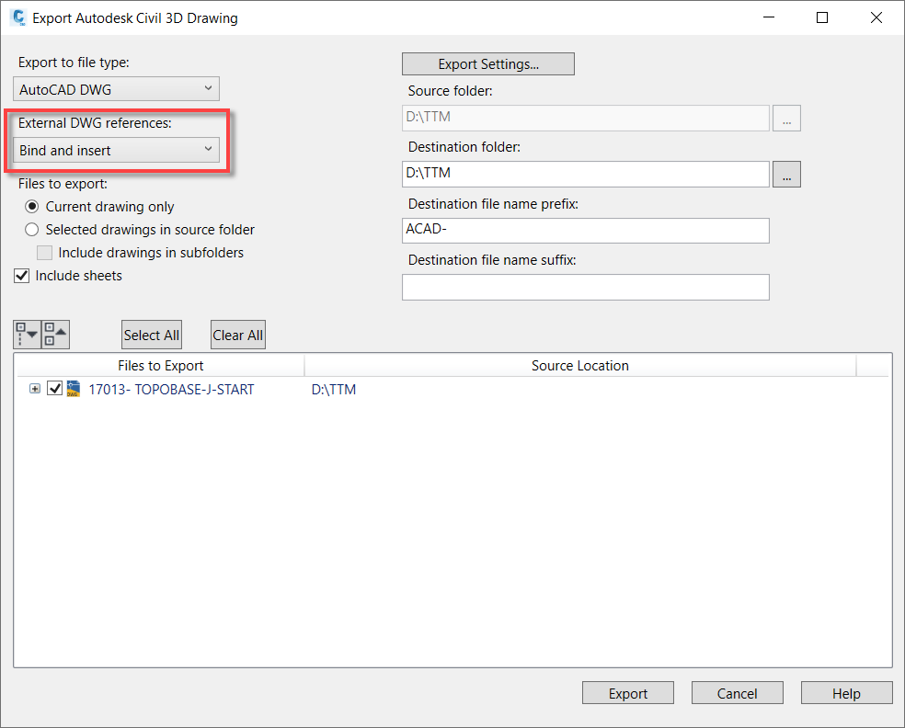Click the browse icon next to Destination folder
The height and width of the screenshot is (728, 905).
pos(786,174)
